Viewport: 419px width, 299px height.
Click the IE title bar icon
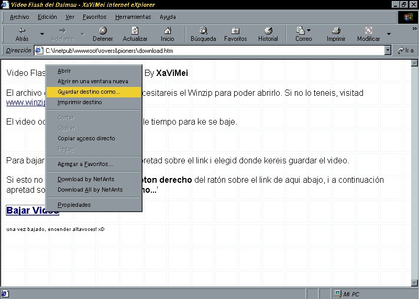5,5
